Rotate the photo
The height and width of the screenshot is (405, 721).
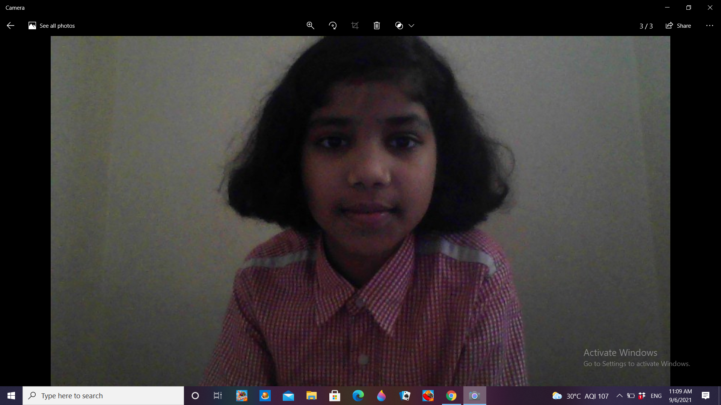click(333, 25)
